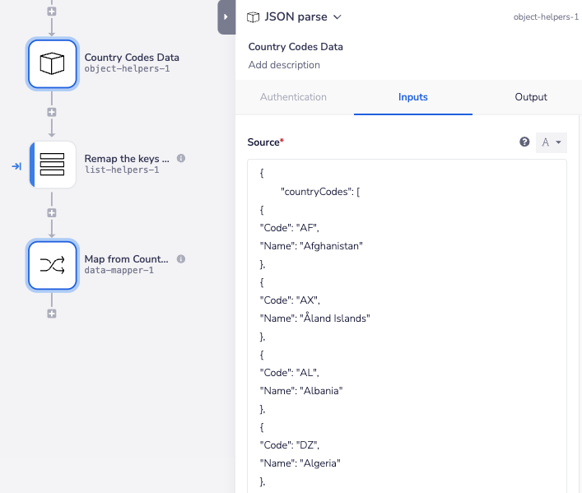
Task: Collapse the properties side panel
Action: (226, 17)
